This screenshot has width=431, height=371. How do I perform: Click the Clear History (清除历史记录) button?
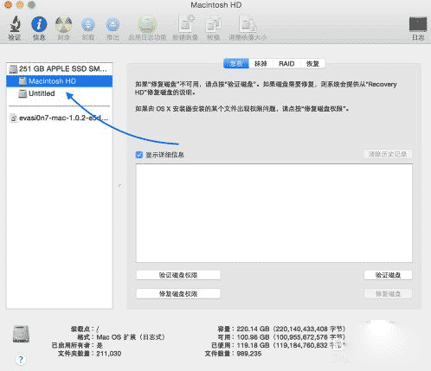(388, 155)
